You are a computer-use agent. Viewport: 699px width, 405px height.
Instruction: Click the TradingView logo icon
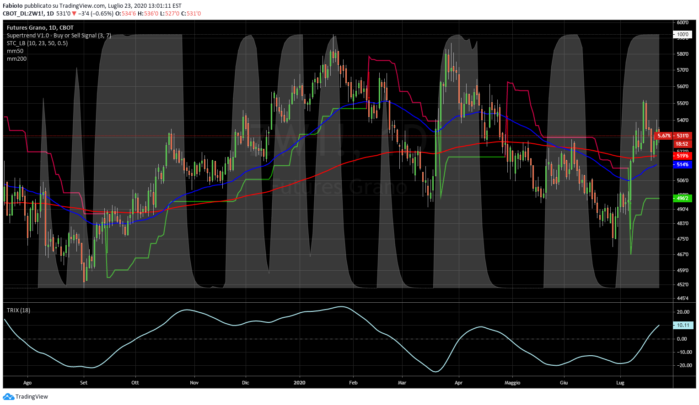9,397
